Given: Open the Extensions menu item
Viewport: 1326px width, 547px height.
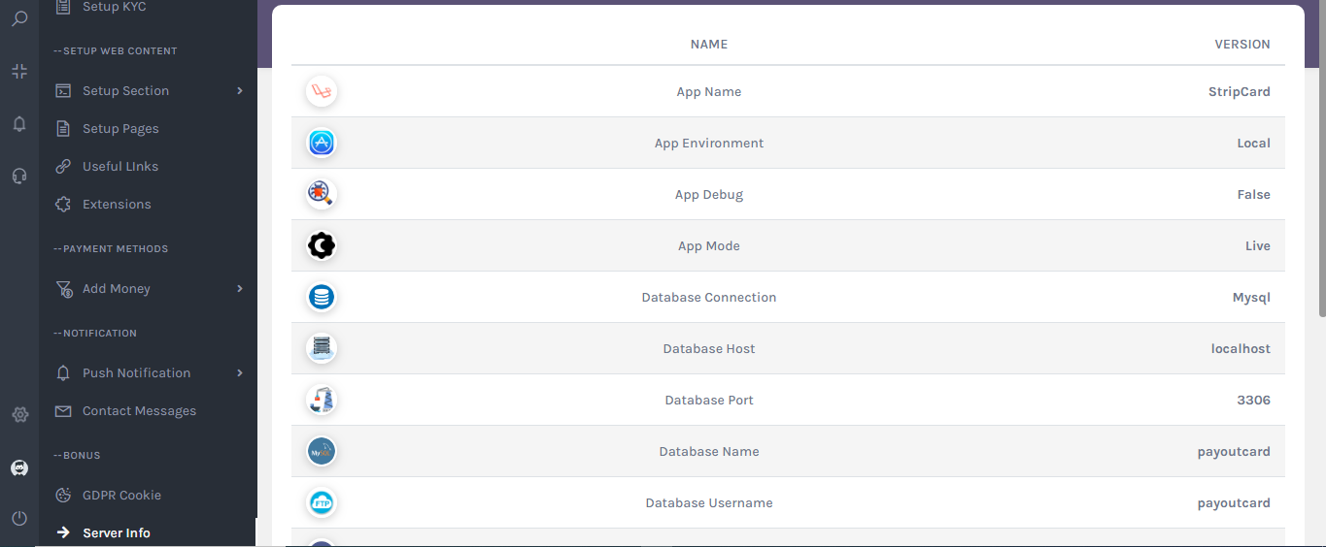Looking at the screenshot, I should tap(117, 205).
